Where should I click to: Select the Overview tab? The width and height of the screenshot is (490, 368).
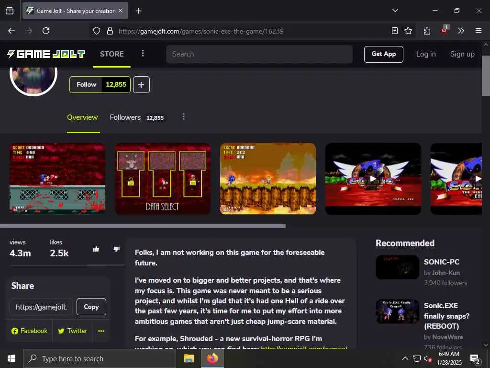(82, 117)
